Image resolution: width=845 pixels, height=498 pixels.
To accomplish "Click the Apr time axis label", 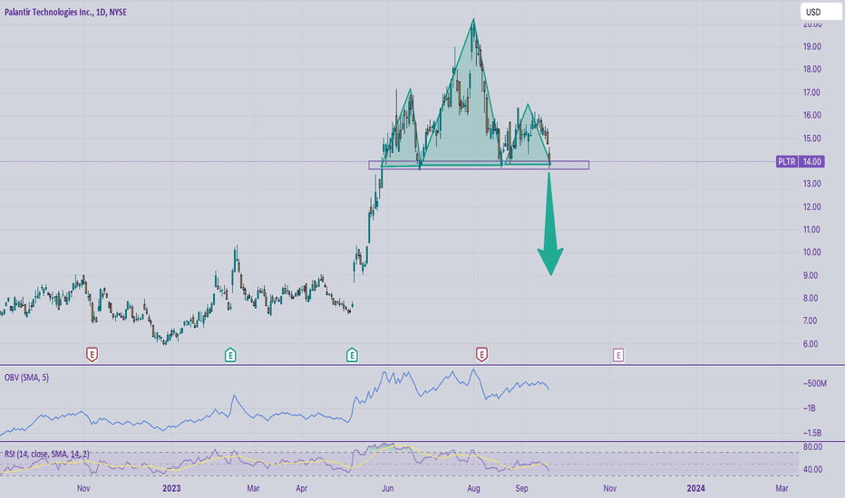I will tap(301, 488).
